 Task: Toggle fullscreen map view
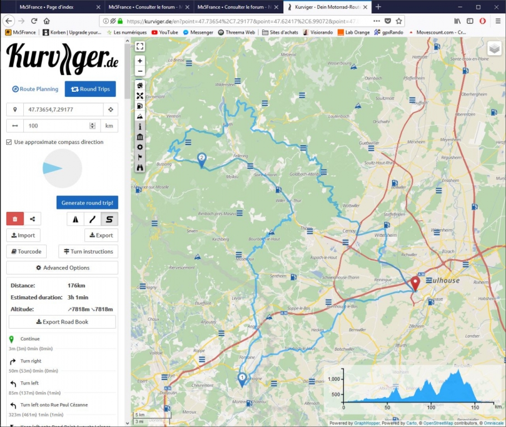click(140, 47)
